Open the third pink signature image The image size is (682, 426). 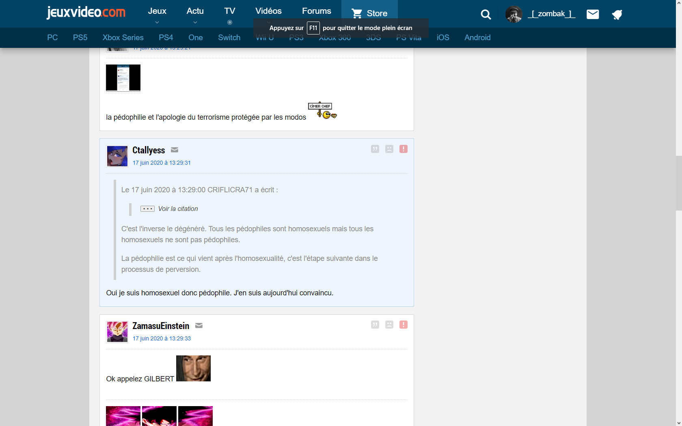195,416
